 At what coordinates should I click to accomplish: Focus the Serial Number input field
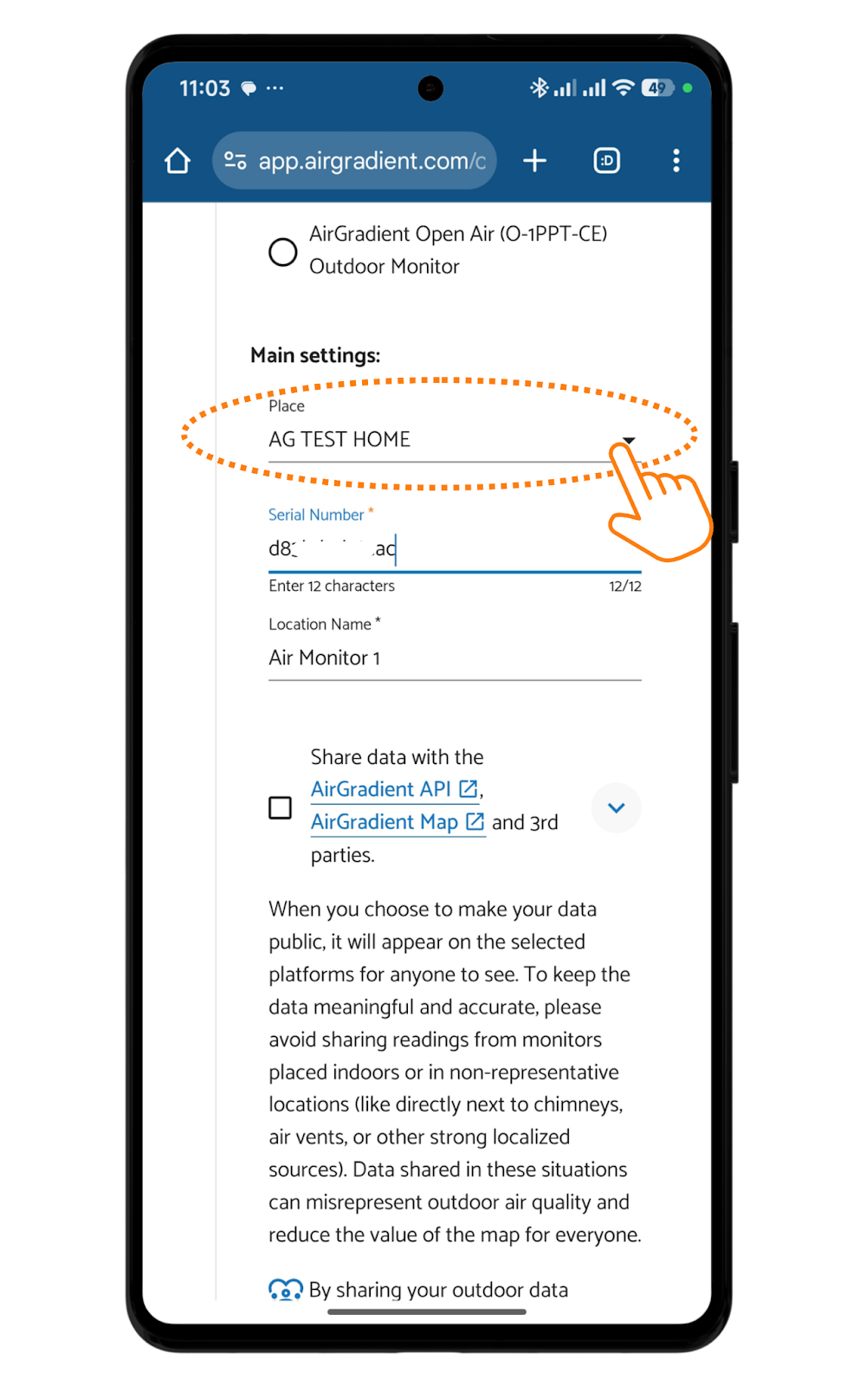[x=454, y=549]
